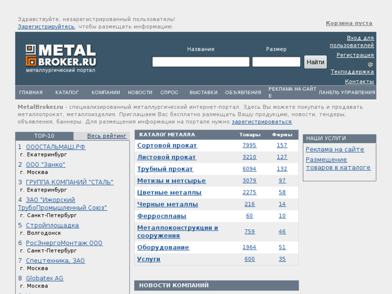
Task: Click 60 products count for Ферросплавы
Action: (249, 216)
